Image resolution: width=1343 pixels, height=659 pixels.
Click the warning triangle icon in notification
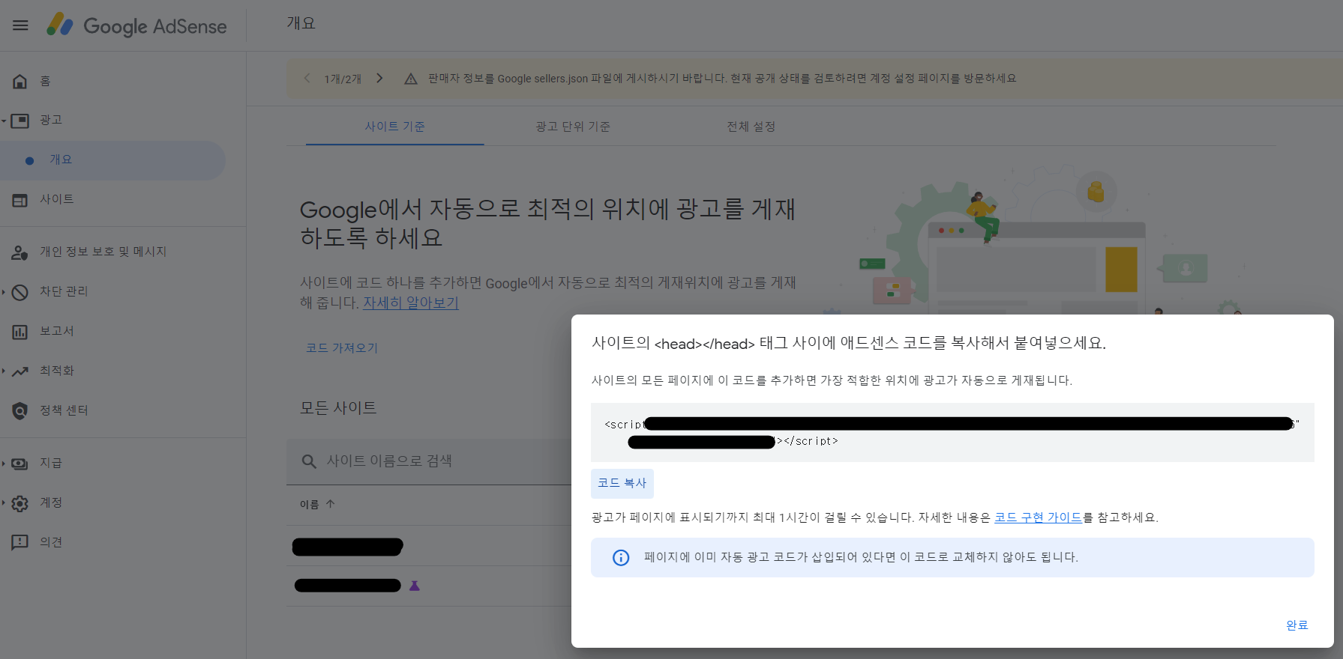pos(411,79)
